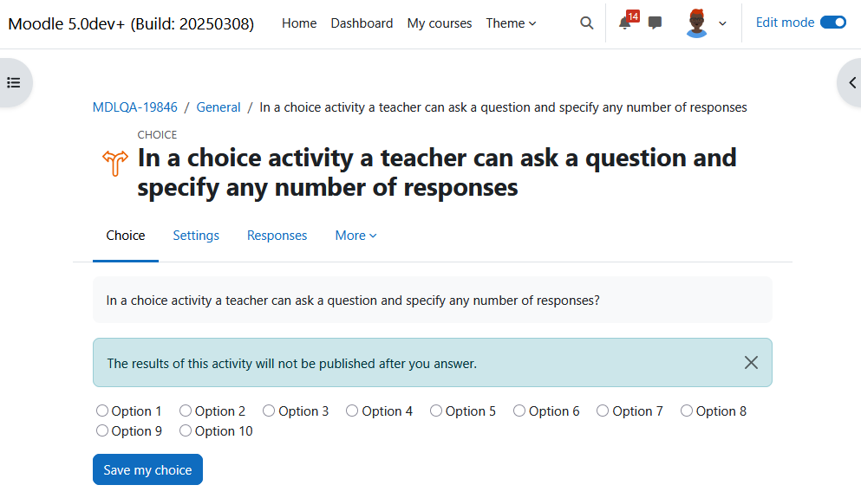Image resolution: width=861 pixels, height=498 pixels.
Task: Follow the MDLQA-19846 breadcrumb link
Action: click(x=135, y=107)
